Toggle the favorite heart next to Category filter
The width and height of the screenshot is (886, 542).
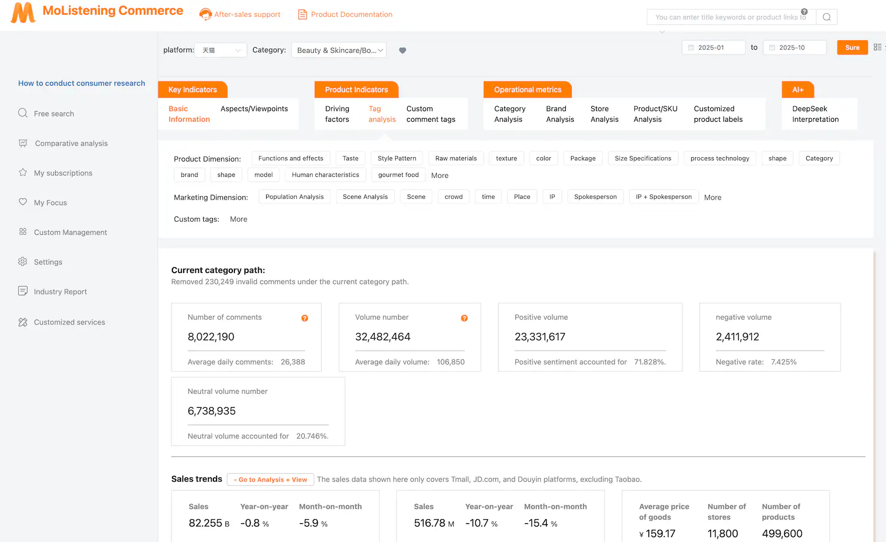(x=402, y=50)
